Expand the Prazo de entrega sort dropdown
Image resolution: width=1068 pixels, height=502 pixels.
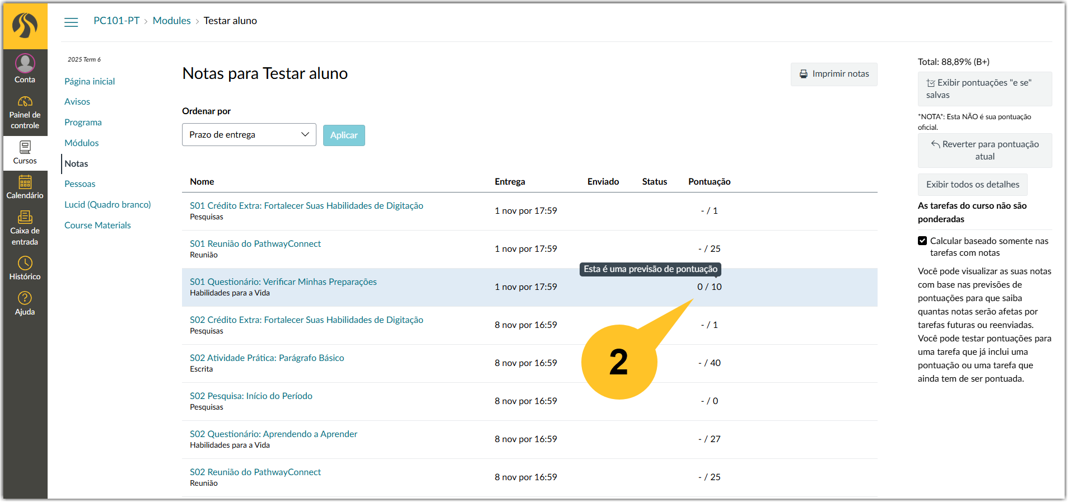tap(249, 134)
